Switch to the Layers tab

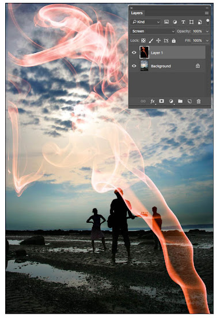(136, 13)
